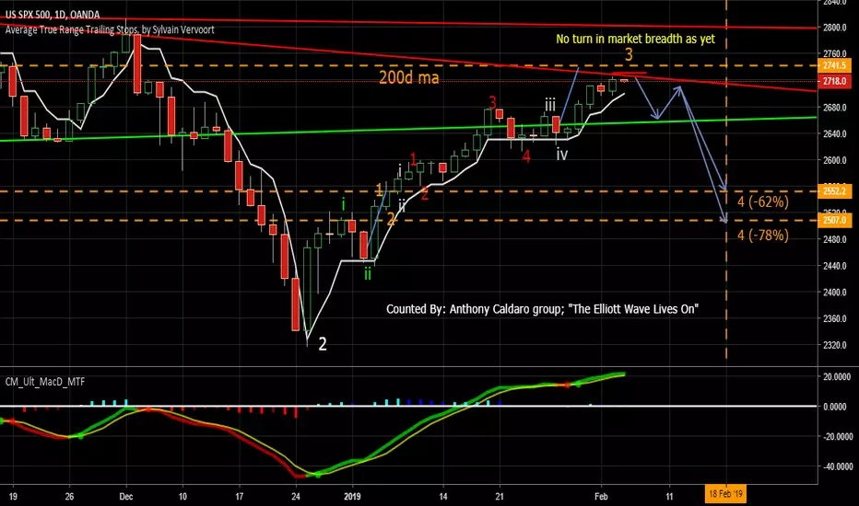The width and height of the screenshot is (859, 506).
Task: Click the 'Feb' label on the time axis
Action: [601, 497]
